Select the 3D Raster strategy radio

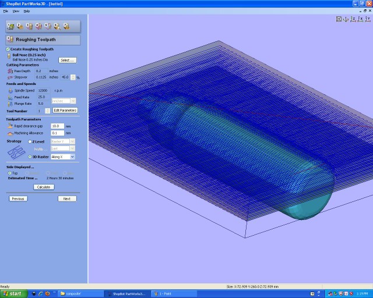tap(30, 157)
